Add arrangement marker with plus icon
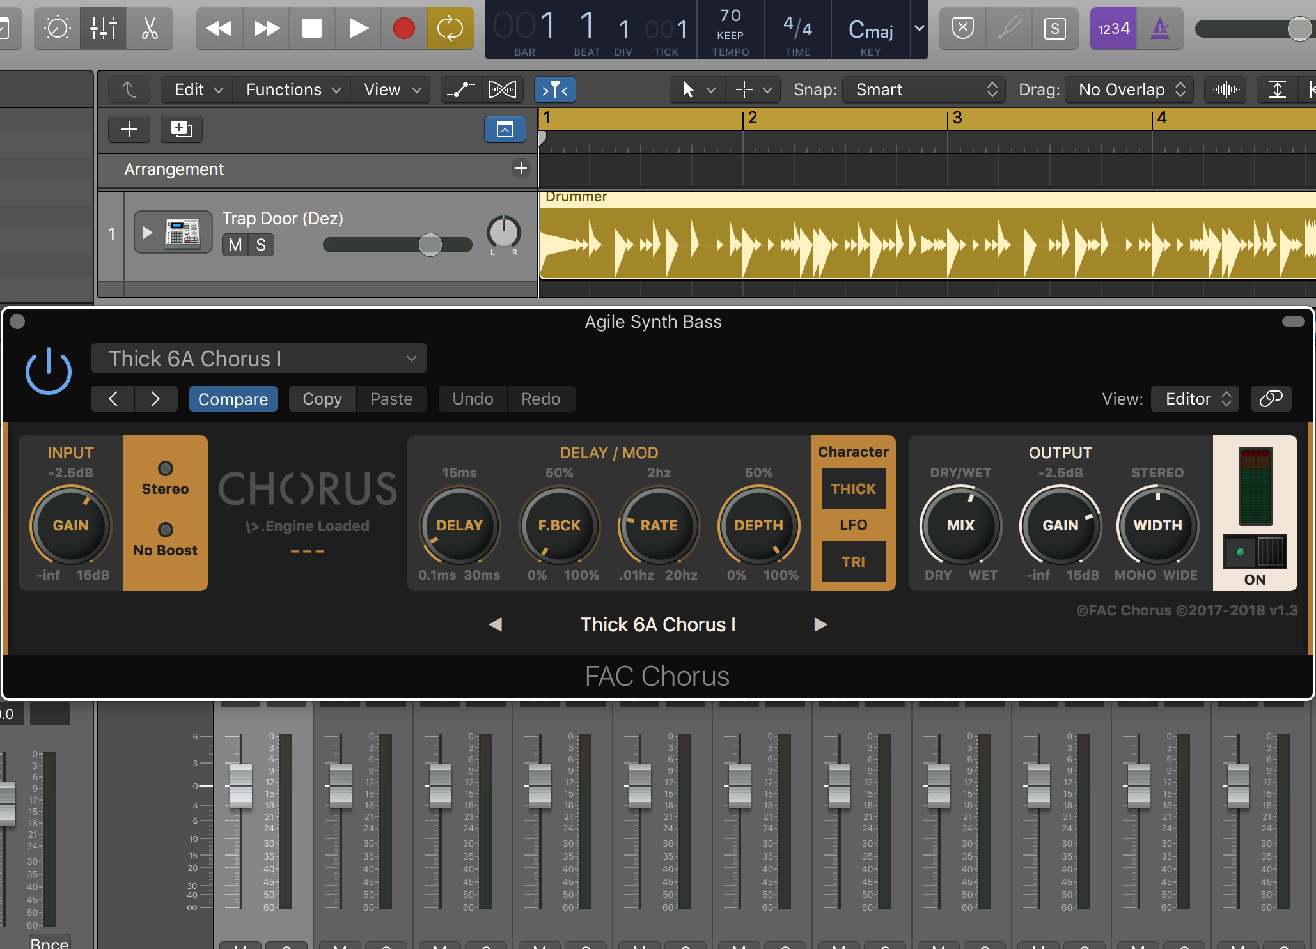The width and height of the screenshot is (1316, 949). [x=521, y=168]
